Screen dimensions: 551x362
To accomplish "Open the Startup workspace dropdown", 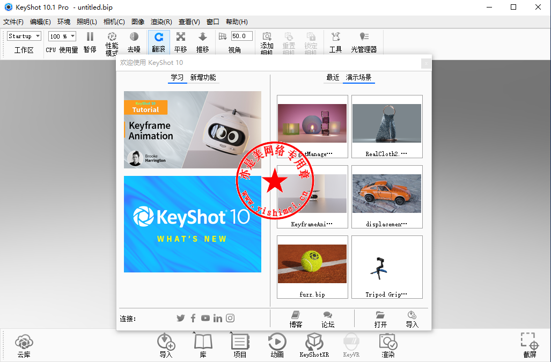I will [x=24, y=36].
